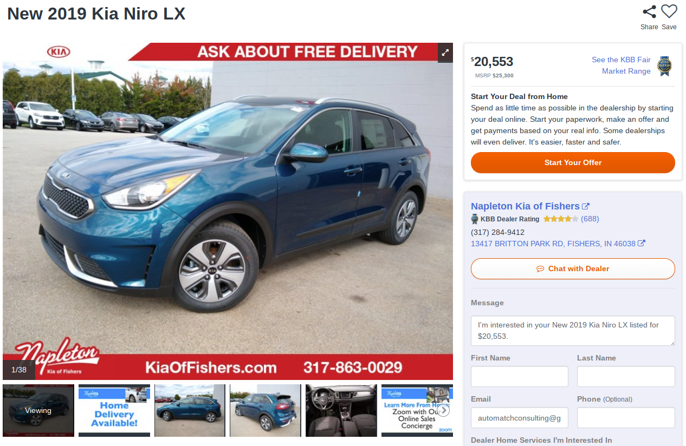
Task: Advance thumbnail strip with next arrow
Action: click(443, 410)
